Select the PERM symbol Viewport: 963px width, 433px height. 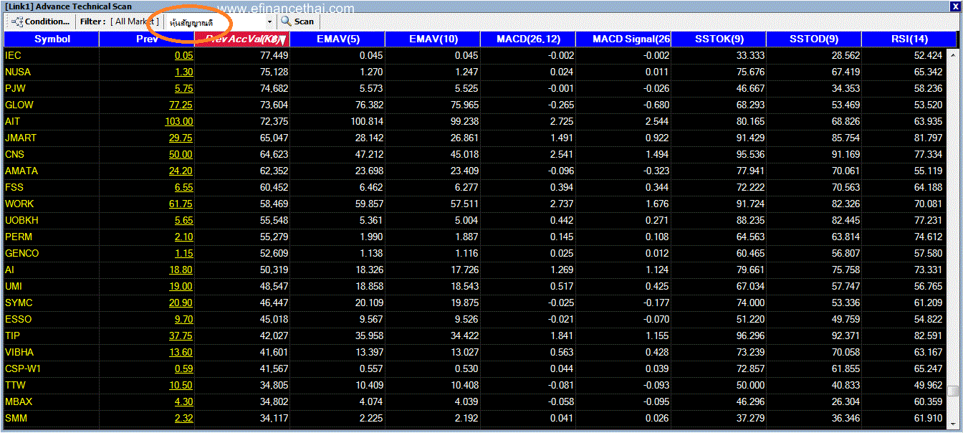click(x=19, y=237)
